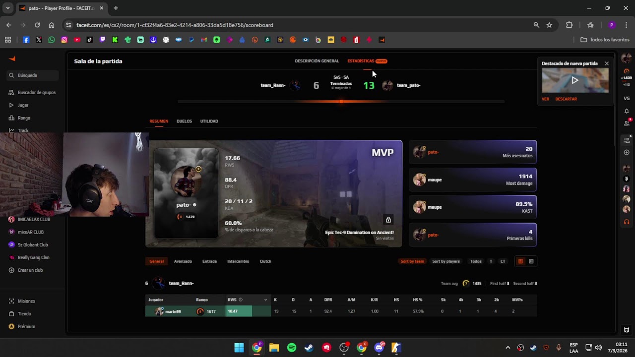The image size is (635, 357).
Task: Open File Explorer from the taskbar
Action: (x=274, y=348)
